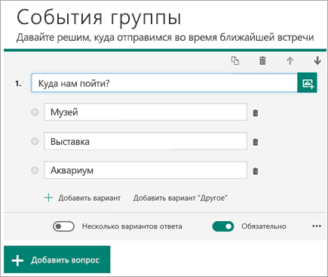The height and width of the screenshot is (277, 328).
Task: Copy the question using duplicate icon
Action: [x=235, y=61]
